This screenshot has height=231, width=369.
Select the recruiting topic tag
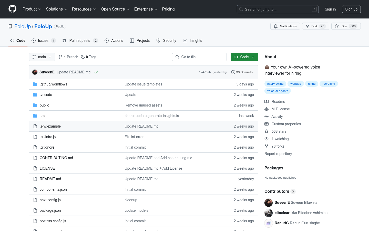[329, 84]
